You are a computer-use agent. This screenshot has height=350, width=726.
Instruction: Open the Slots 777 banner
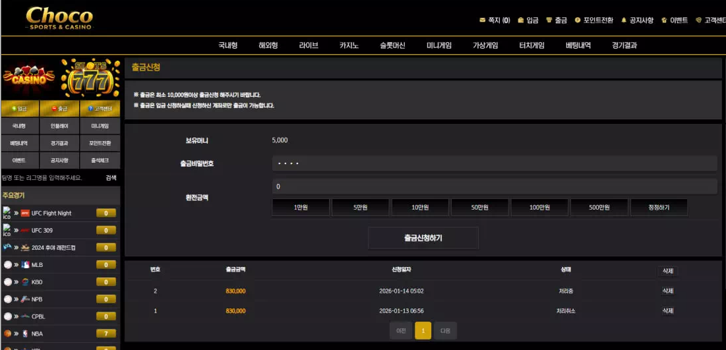point(90,78)
